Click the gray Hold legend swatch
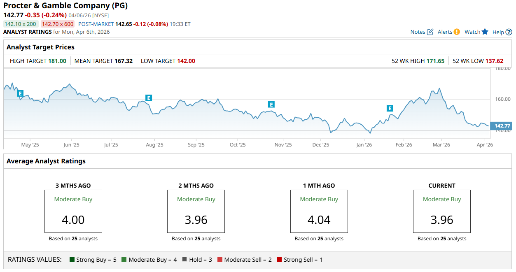Image resolution: width=516 pixels, height=272 pixels. coord(185,260)
